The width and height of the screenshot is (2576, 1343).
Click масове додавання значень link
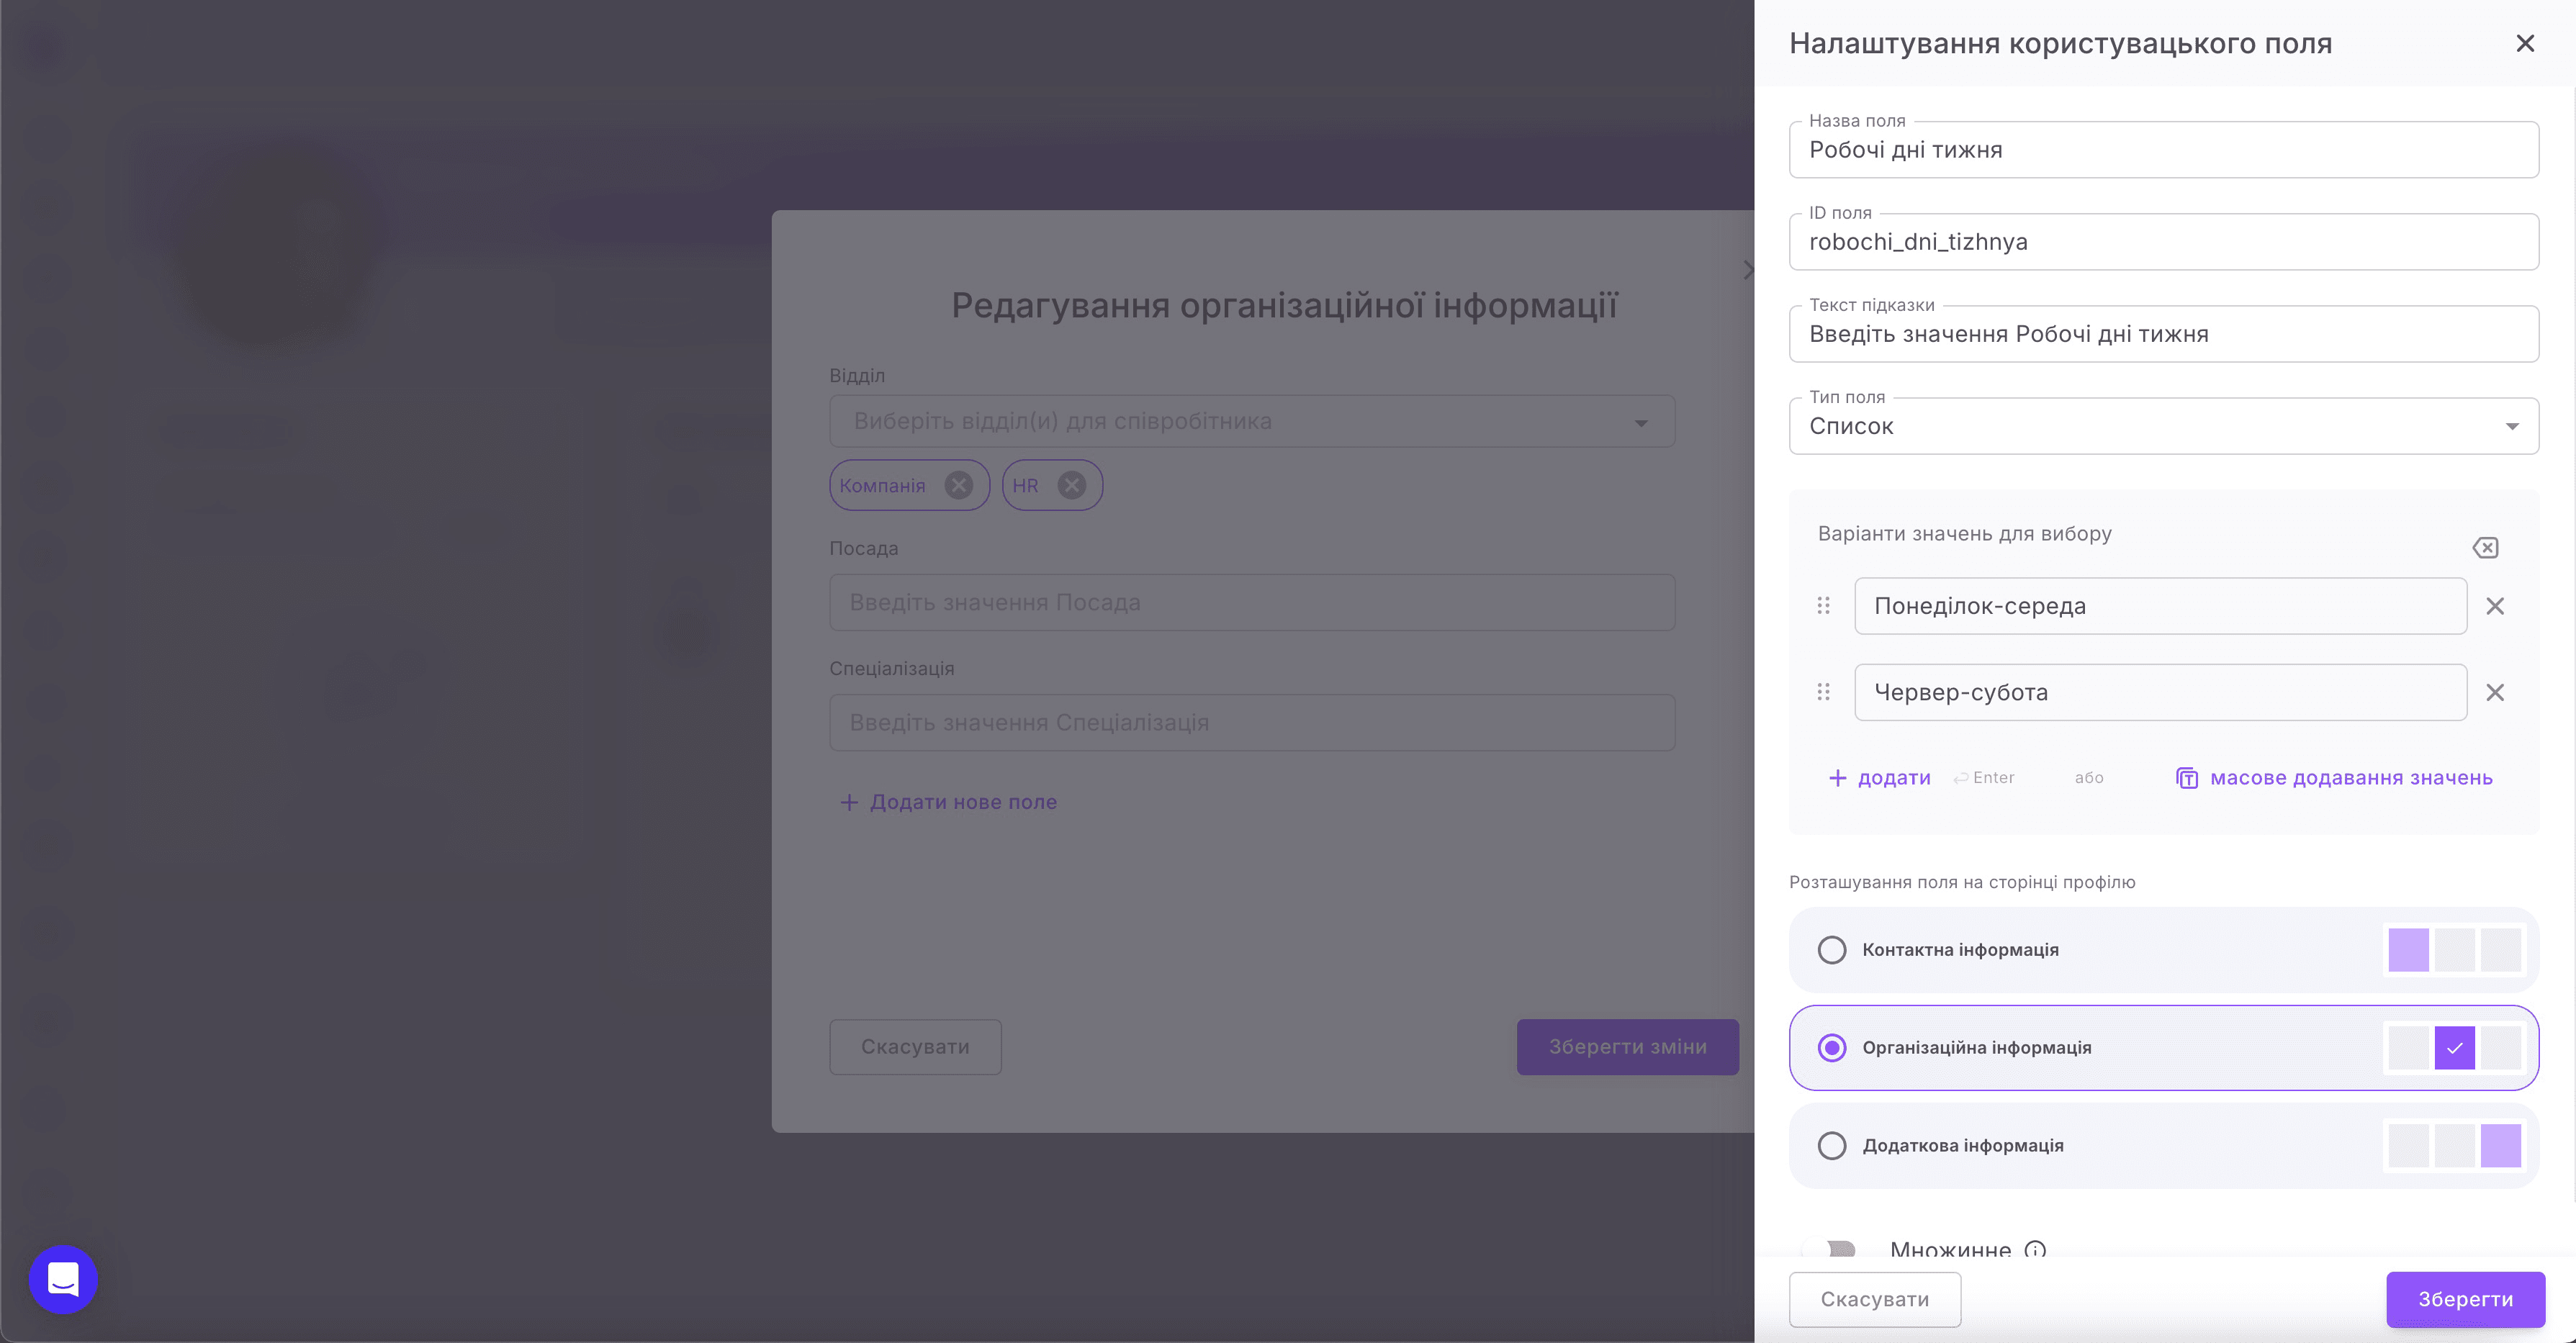point(2351,778)
